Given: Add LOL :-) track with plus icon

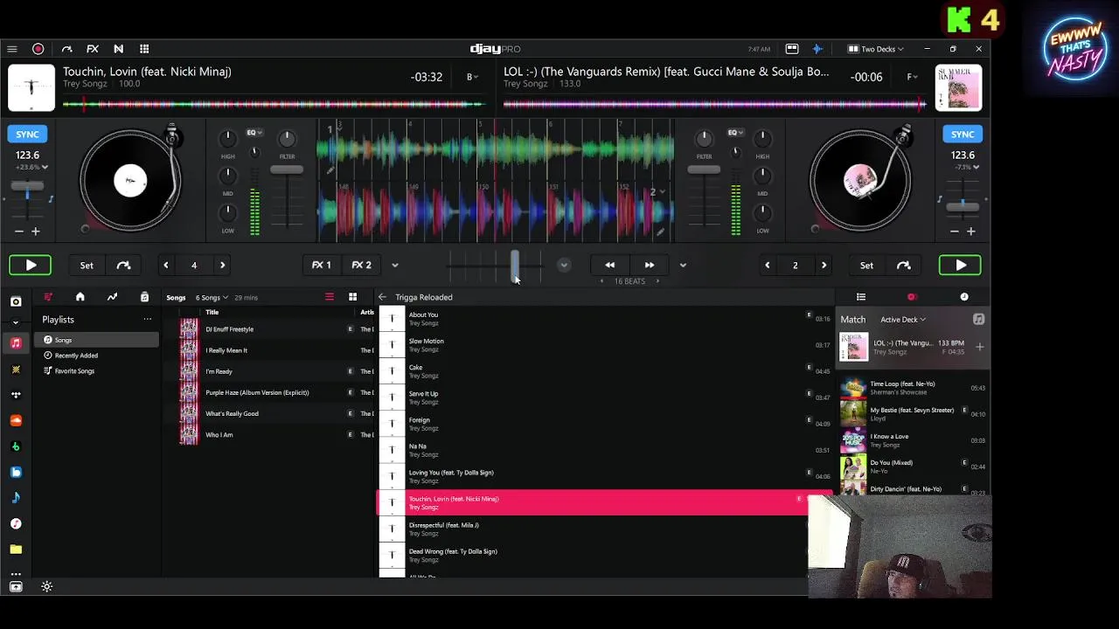Looking at the screenshot, I should [x=979, y=347].
